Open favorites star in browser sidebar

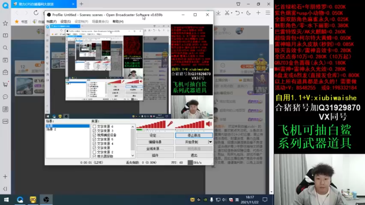pyautogui.click(x=5, y=23)
